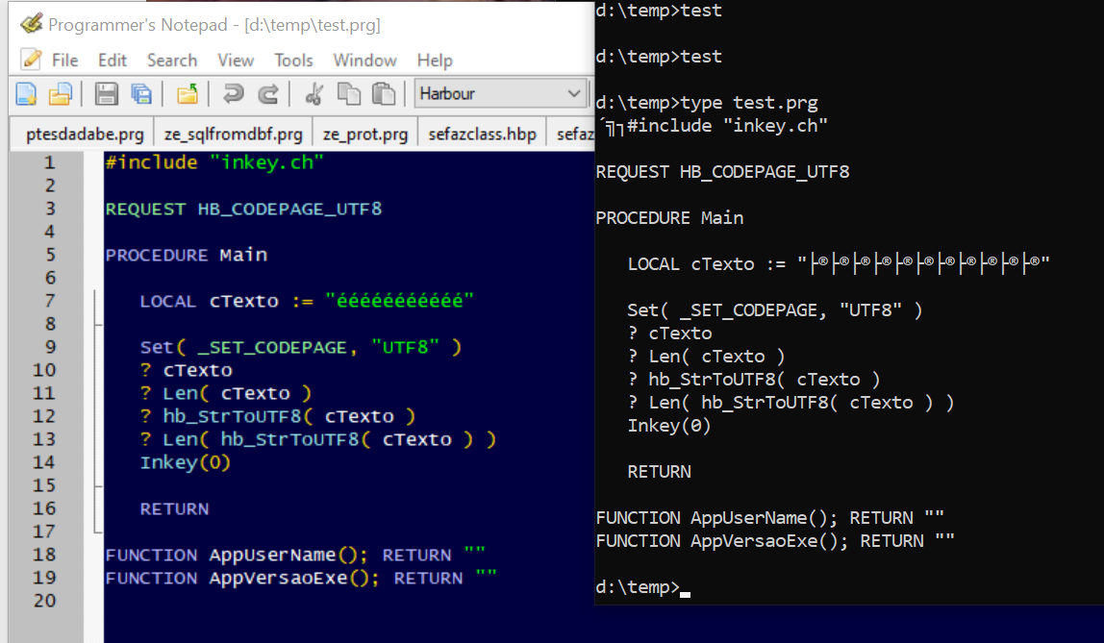
Task: Open the Search menu
Action: (x=172, y=61)
